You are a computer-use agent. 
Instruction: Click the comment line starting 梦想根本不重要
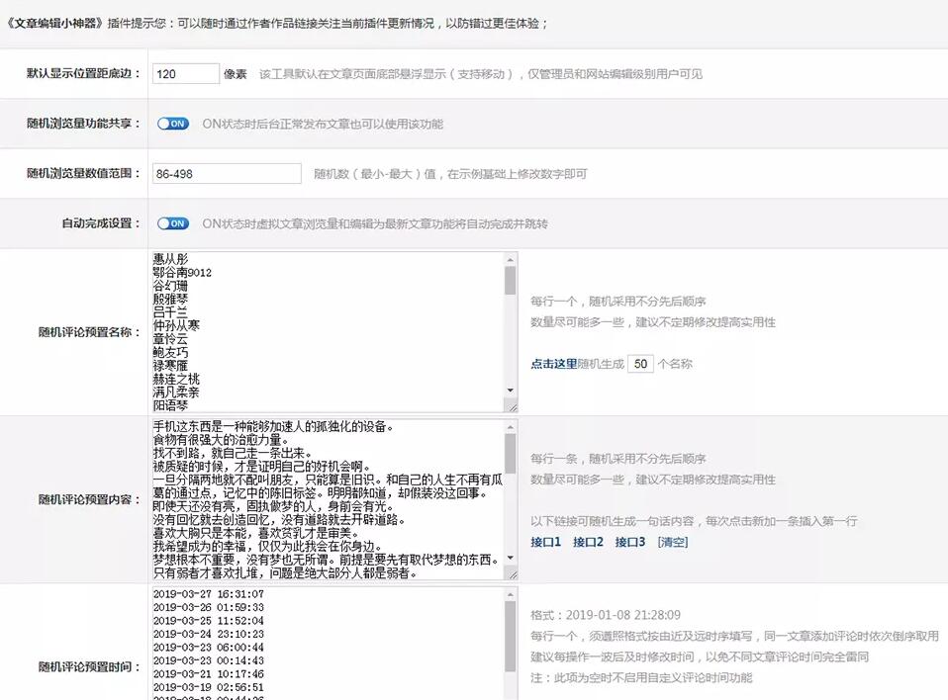[x=327, y=560]
